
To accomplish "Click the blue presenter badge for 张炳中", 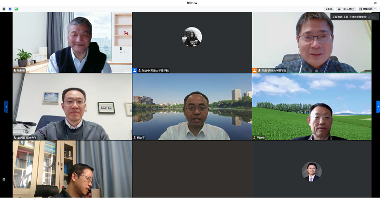I will pos(135,71).
